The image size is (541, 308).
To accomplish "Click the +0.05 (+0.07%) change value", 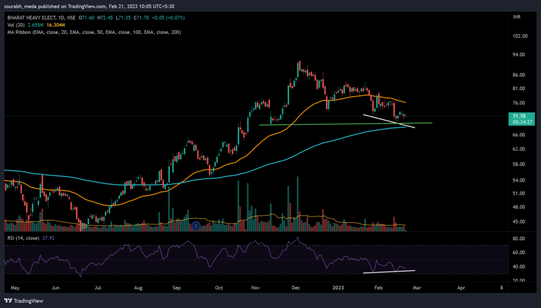I will point(169,17).
